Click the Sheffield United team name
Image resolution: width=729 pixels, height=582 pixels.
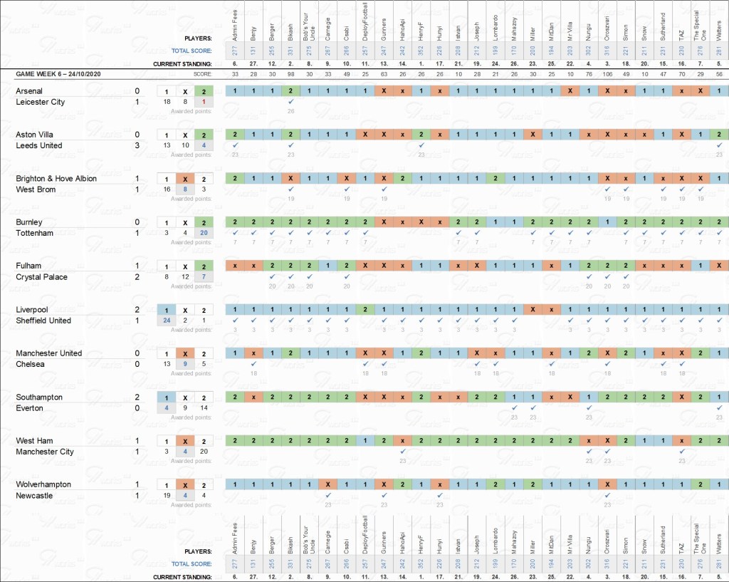(x=43, y=321)
